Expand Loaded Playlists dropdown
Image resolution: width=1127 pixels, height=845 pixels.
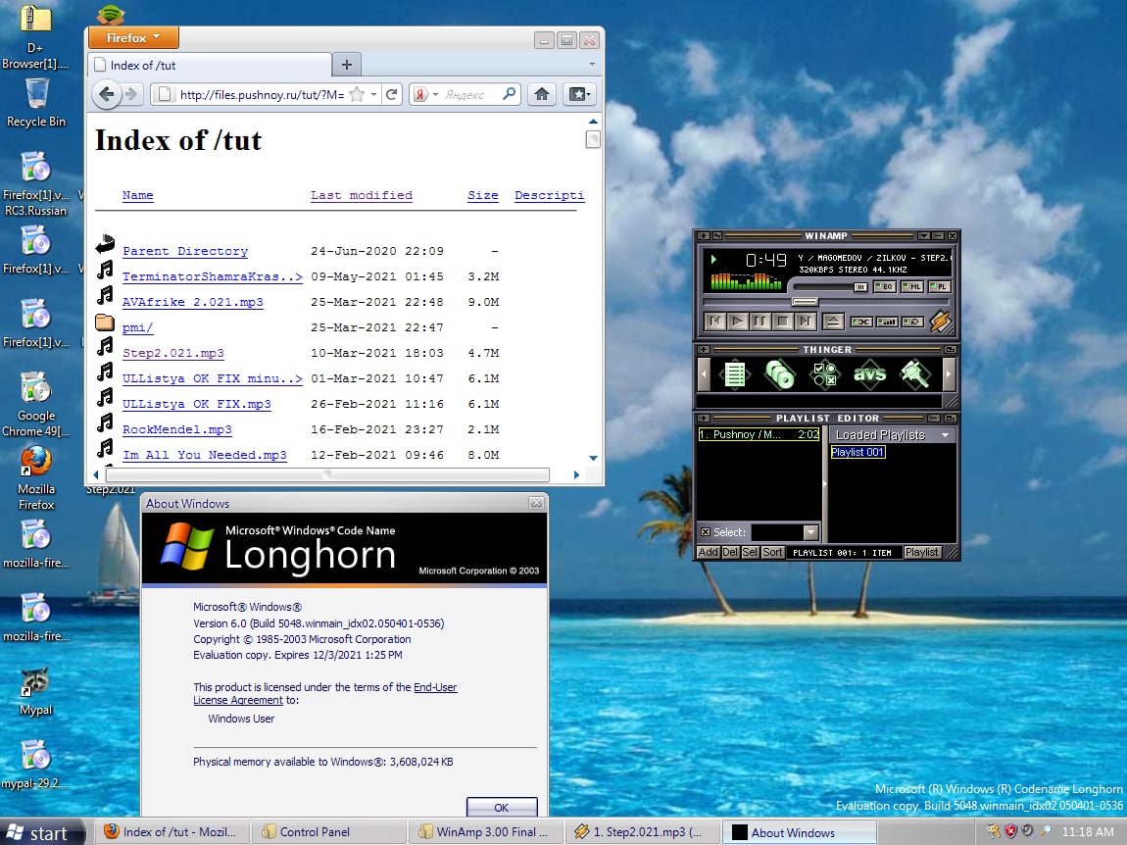point(945,435)
